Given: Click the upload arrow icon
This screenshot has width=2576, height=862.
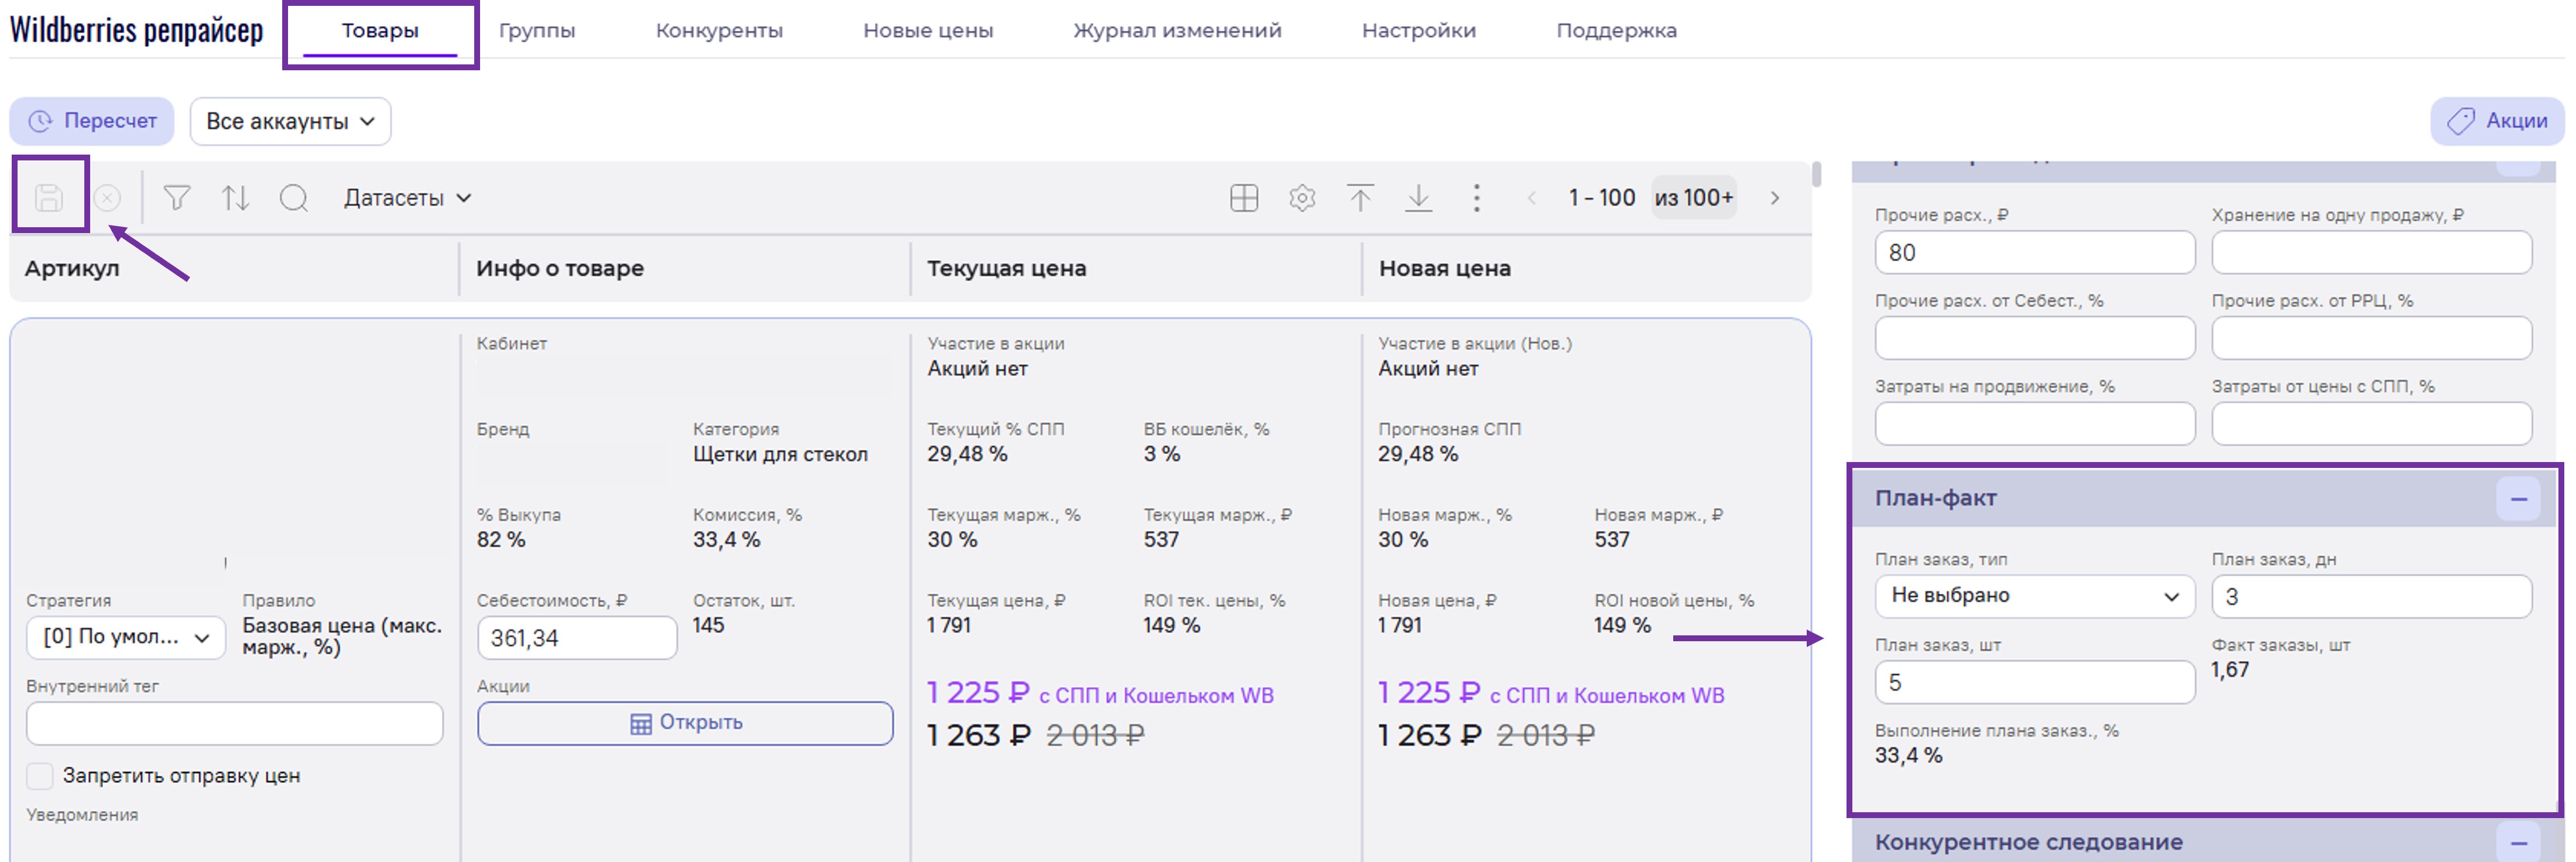Looking at the screenshot, I should click(x=1359, y=198).
